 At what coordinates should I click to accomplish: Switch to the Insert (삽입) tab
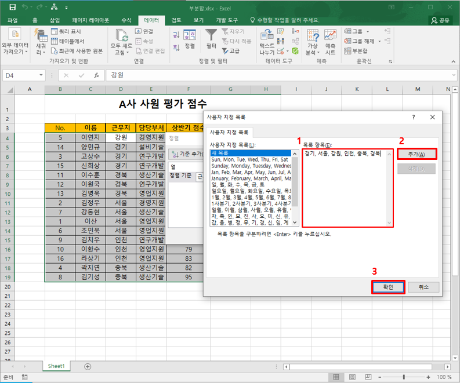pos(55,20)
